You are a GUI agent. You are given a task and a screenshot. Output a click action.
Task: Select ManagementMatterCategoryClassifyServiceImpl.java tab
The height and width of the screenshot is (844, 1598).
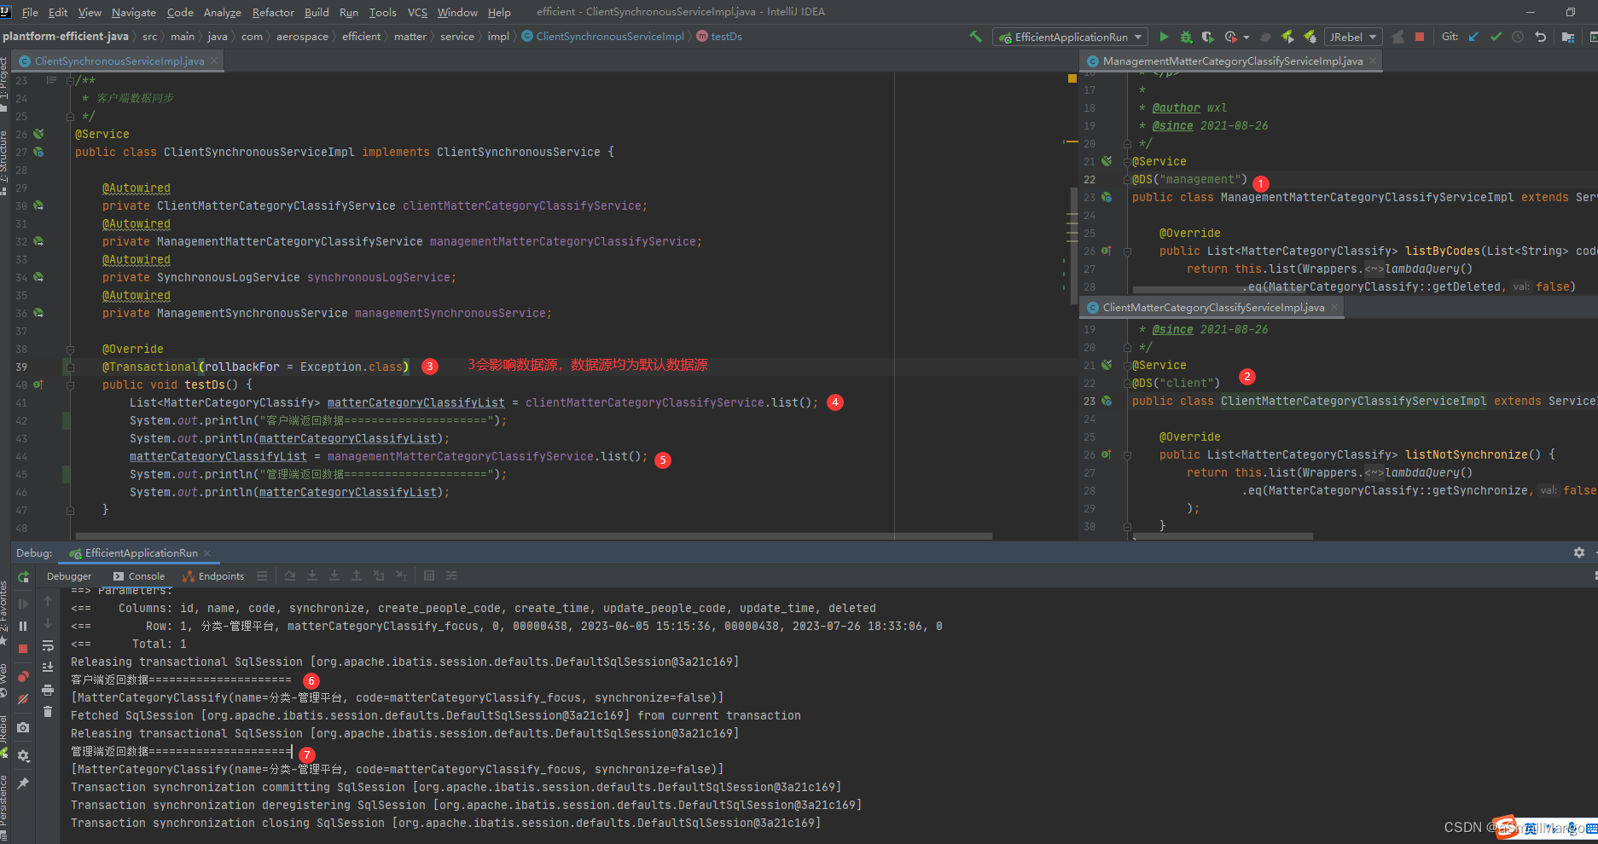click(x=1232, y=61)
